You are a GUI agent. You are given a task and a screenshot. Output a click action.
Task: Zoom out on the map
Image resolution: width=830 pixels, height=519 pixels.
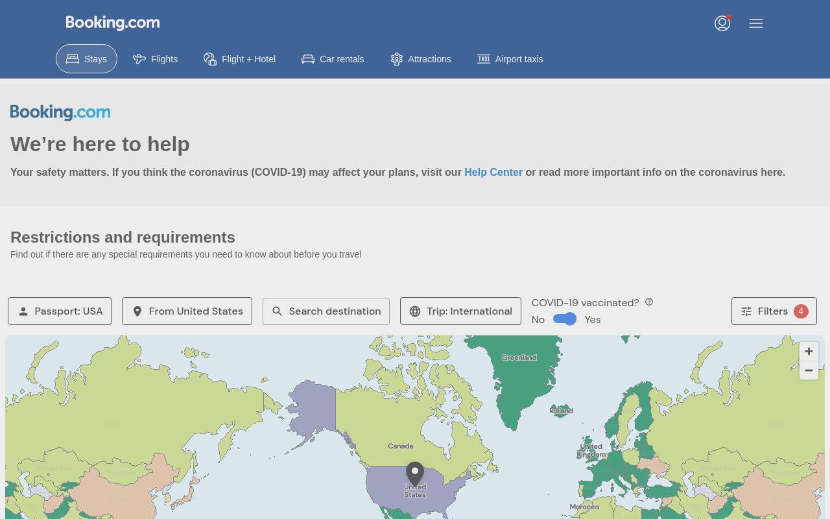[809, 370]
